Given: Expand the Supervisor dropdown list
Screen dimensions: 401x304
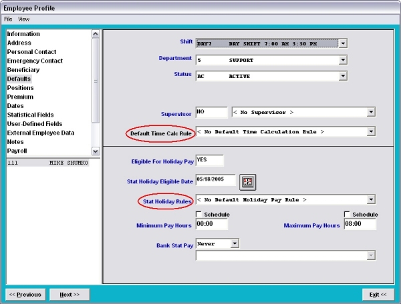Looking at the screenshot, I should (371, 112).
